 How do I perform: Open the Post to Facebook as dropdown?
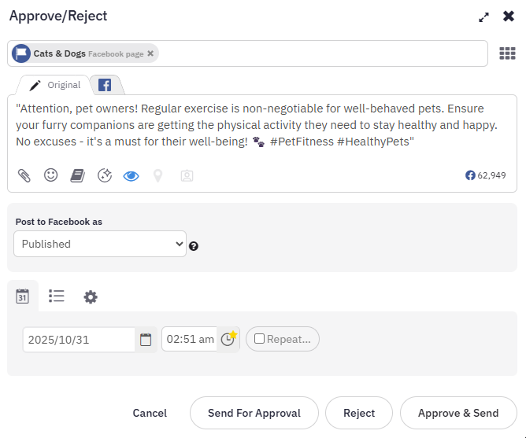tap(100, 244)
